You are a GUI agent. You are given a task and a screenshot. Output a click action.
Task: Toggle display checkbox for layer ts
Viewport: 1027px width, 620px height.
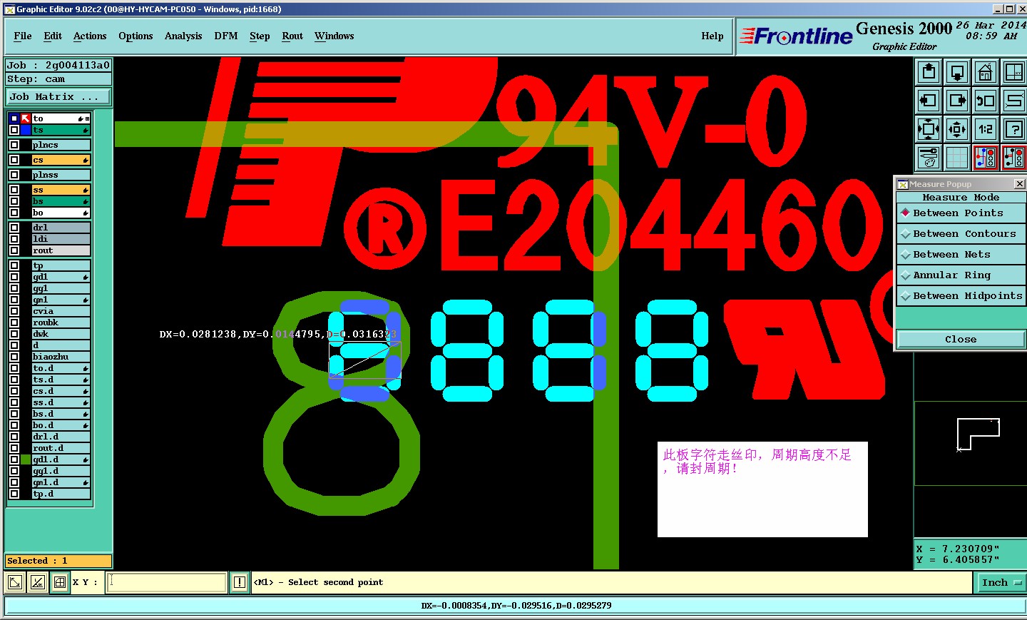pos(14,130)
